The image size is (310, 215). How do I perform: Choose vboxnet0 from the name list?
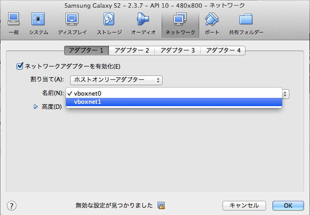click(174, 93)
